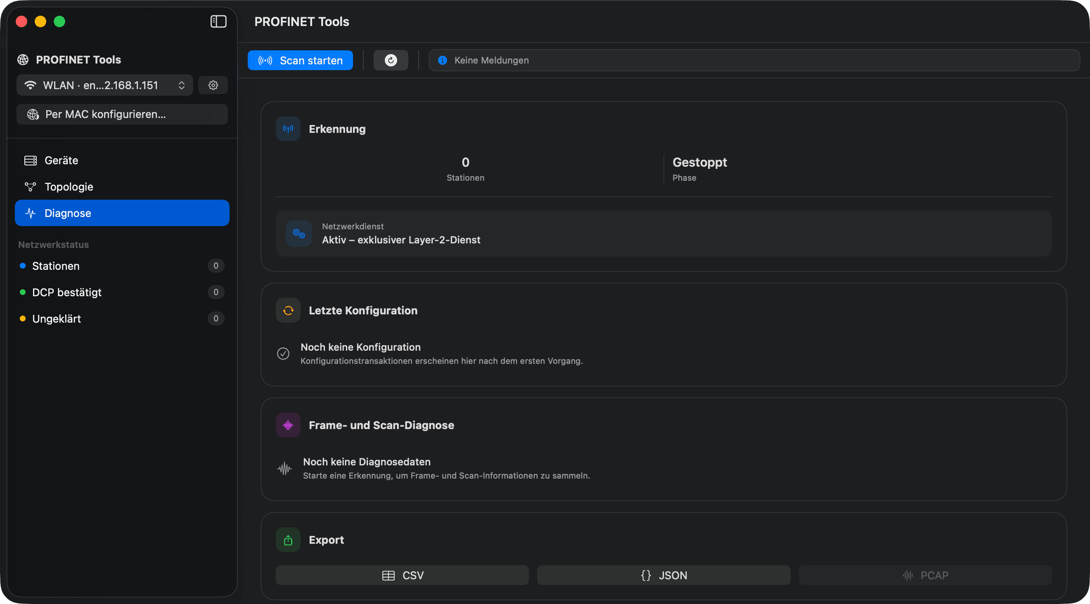
Task: Filter by DCP bestätigt status
Action: point(122,292)
